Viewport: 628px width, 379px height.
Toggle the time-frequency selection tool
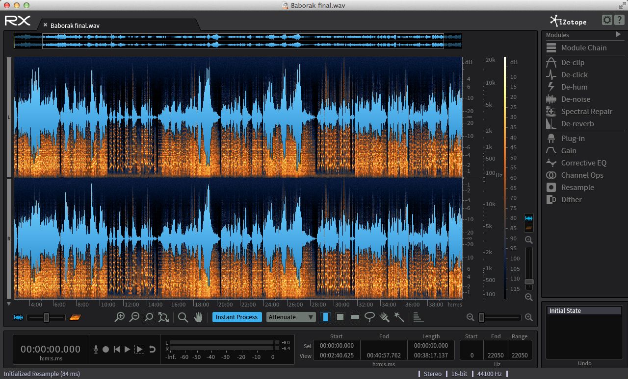[340, 317]
